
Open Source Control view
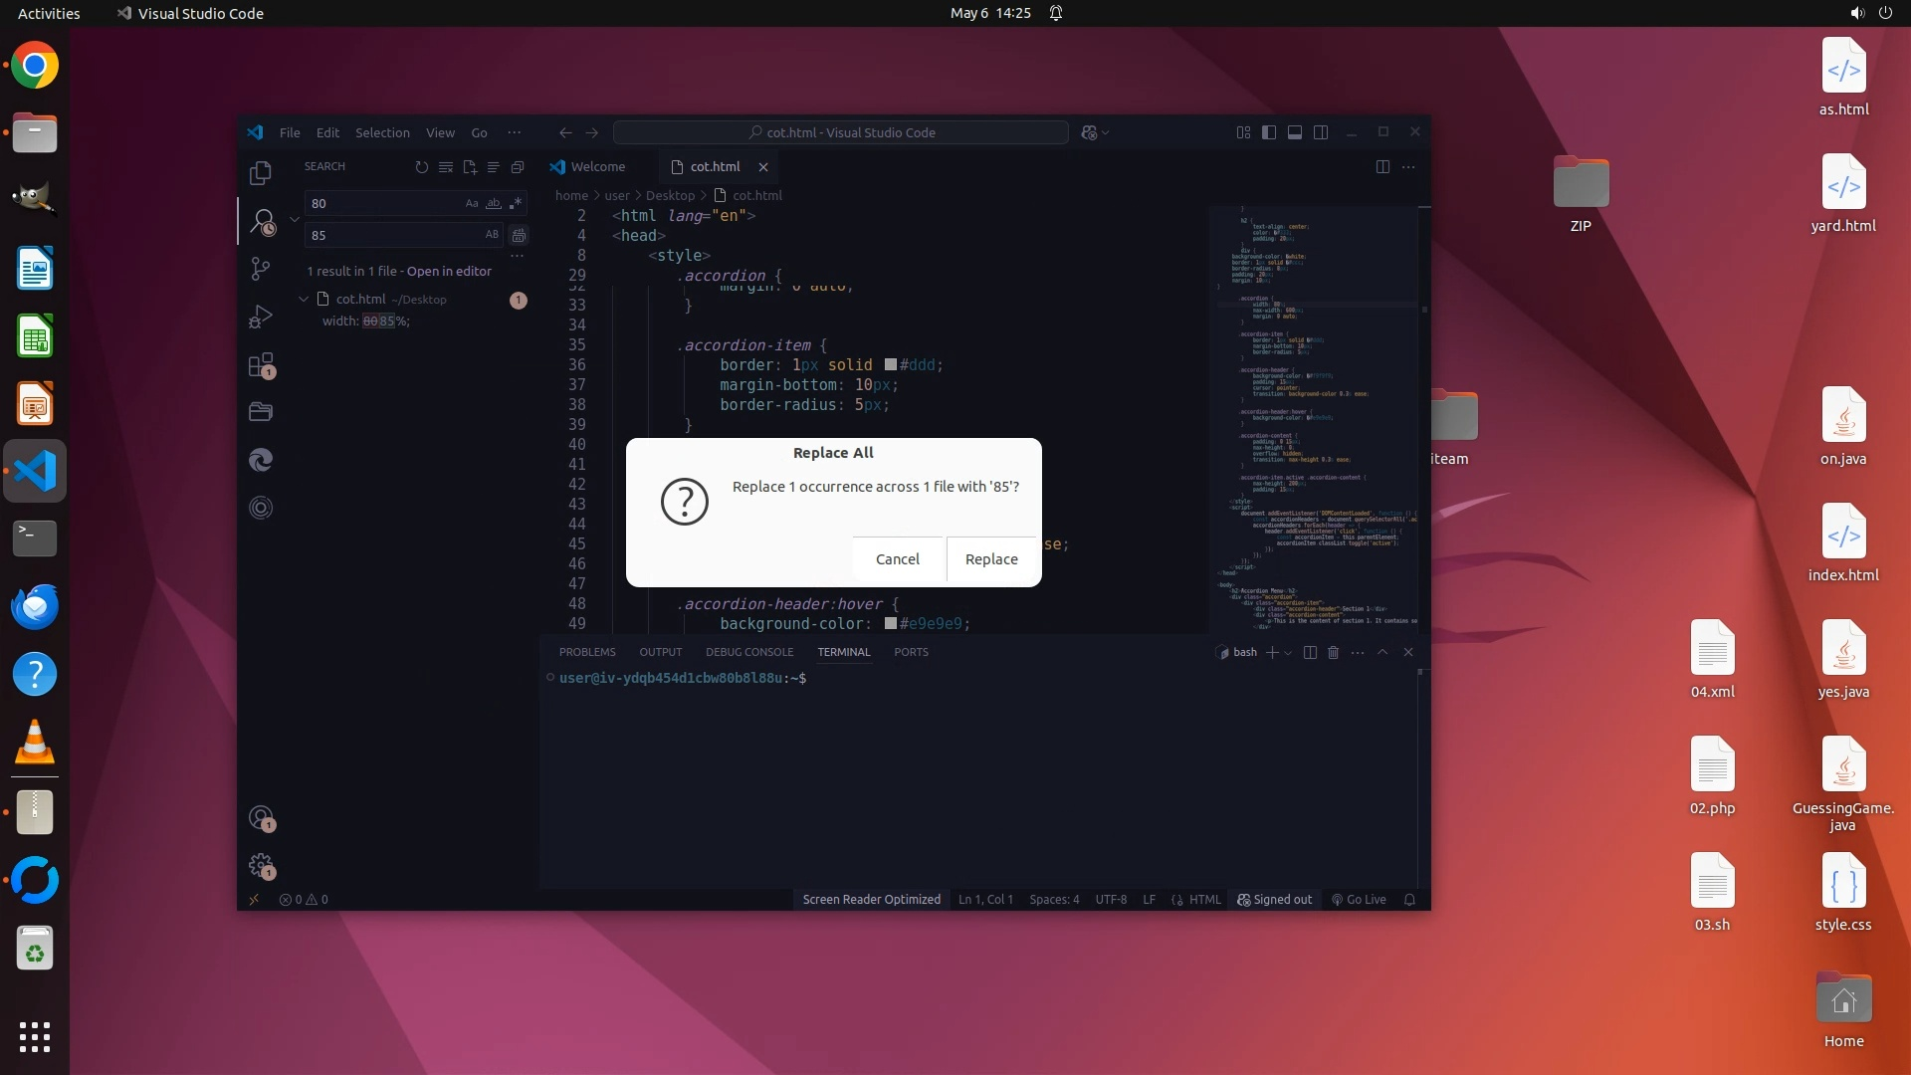click(261, 269)
